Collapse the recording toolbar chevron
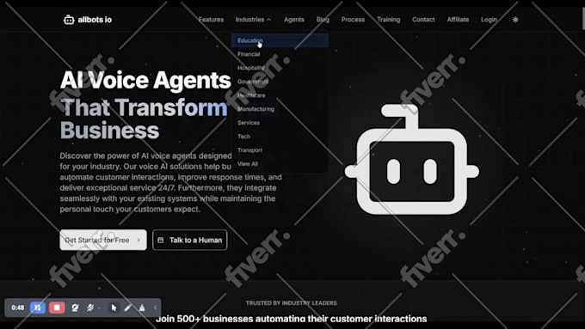This screenshot has width=585, height=329. (x=155, y=308)
